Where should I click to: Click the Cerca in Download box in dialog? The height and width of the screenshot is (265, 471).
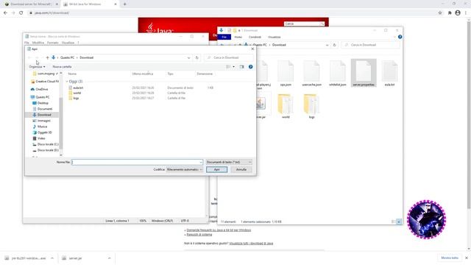(x=229, y=57)
